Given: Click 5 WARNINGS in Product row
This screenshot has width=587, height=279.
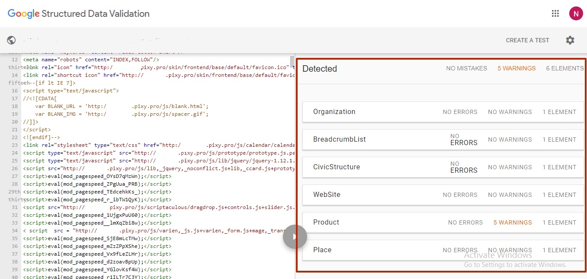Looking at the screenshot, I should 512,222.
